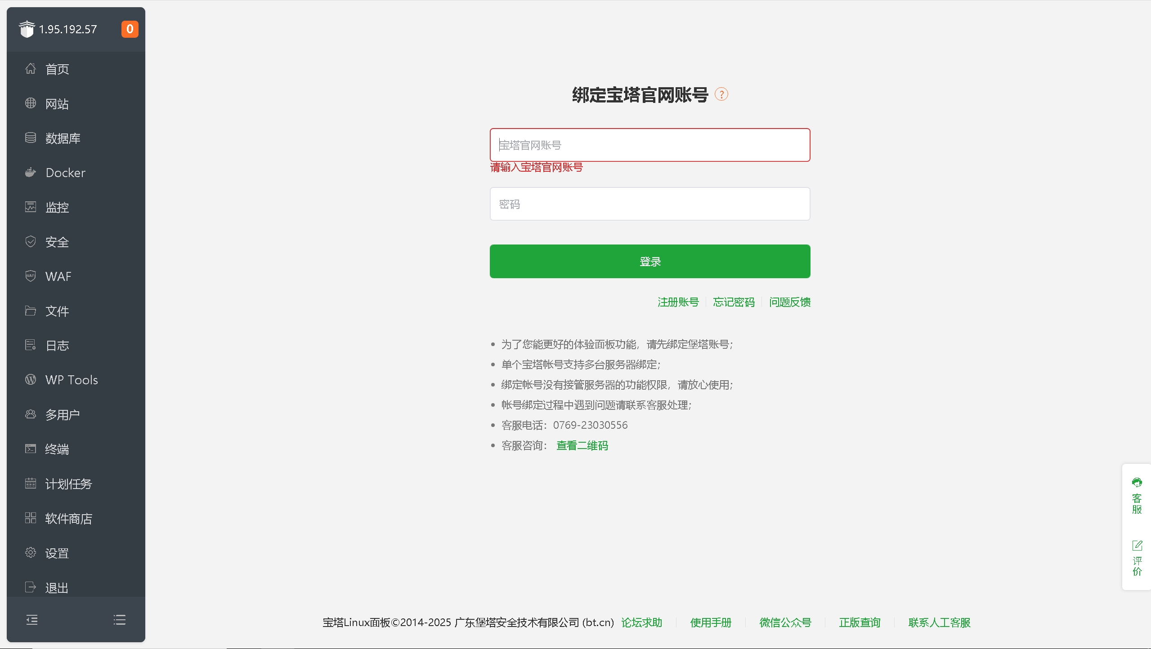This screenshot has height=649, width=1151.
Task: Click the notification badge showing 0
Action: [x=130, y=29]
